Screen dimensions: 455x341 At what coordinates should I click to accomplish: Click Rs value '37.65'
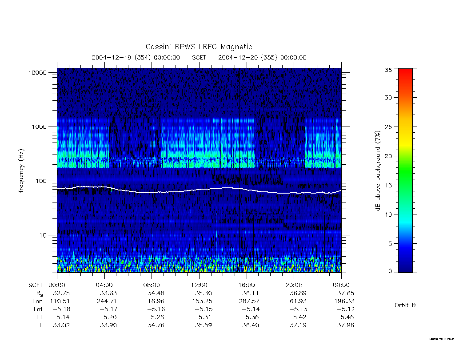[346, 293]
